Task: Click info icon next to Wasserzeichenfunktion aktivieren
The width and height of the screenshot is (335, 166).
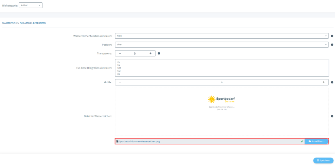Action: coord(332,36)
